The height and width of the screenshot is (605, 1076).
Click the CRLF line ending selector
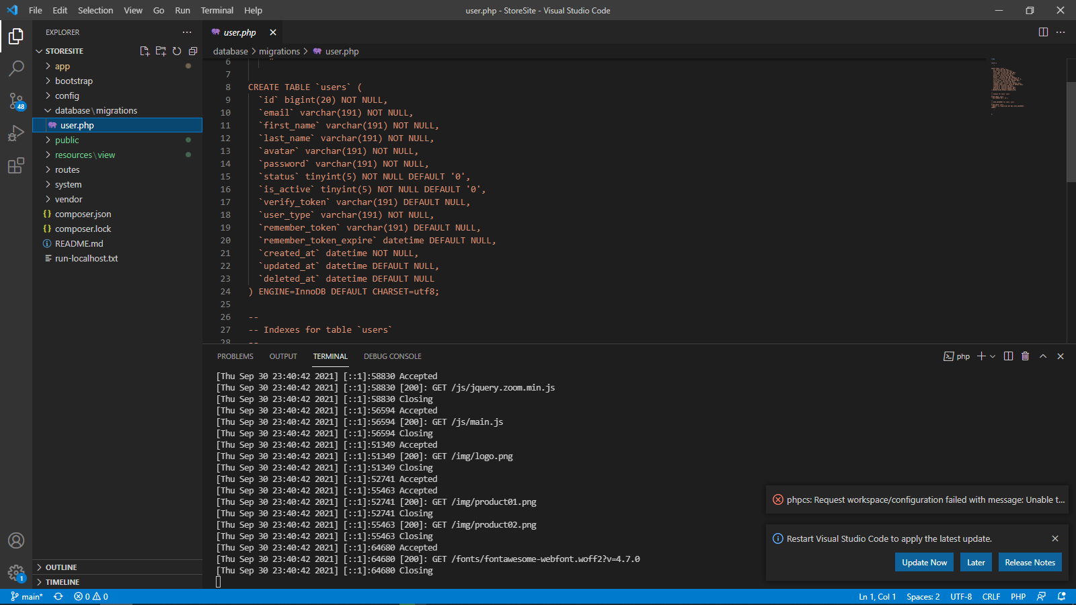[x=991, y=597]
